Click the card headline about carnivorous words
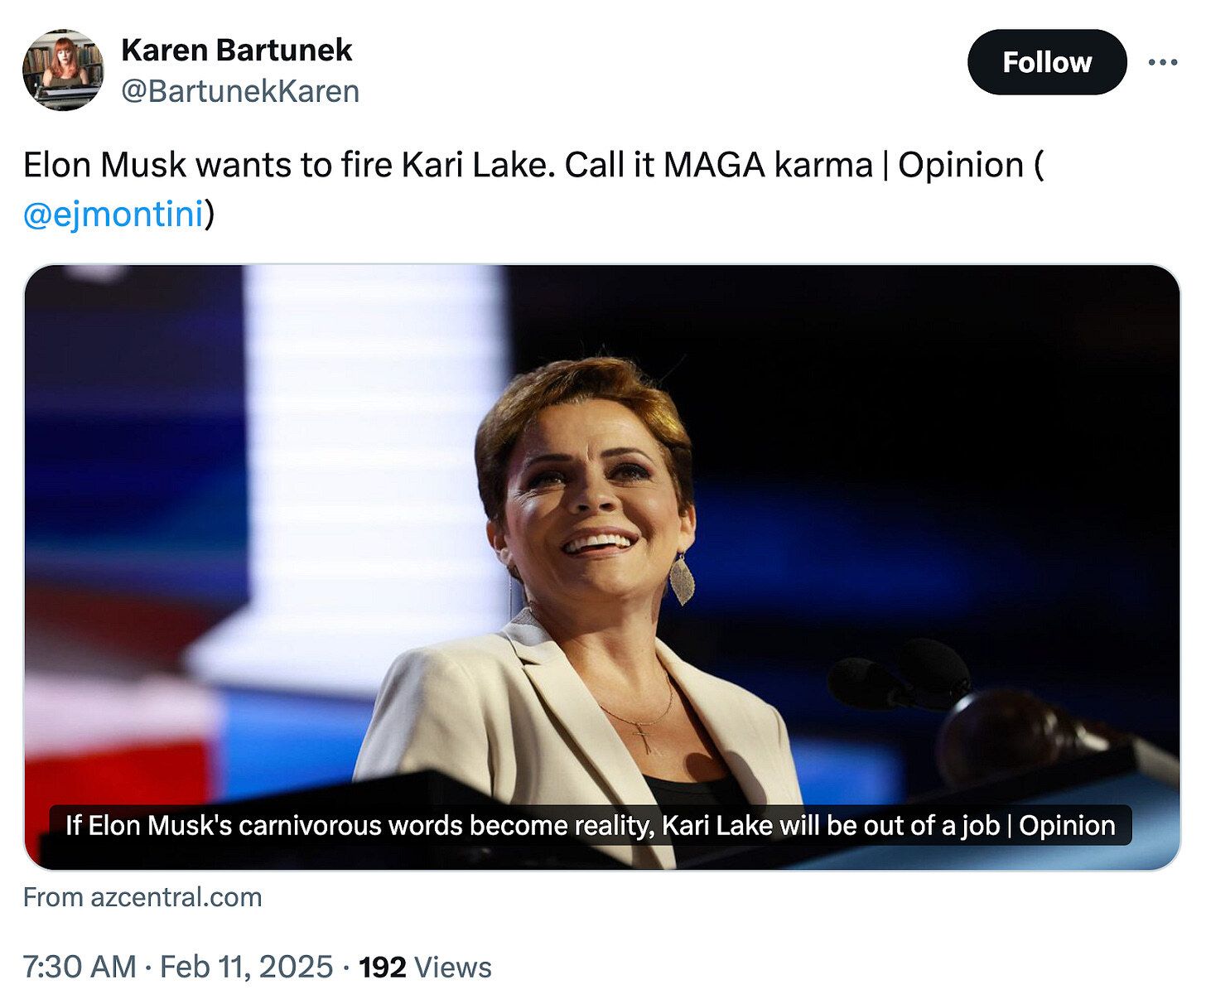This screenshot has height=1004, width=1206. [590, 825]
